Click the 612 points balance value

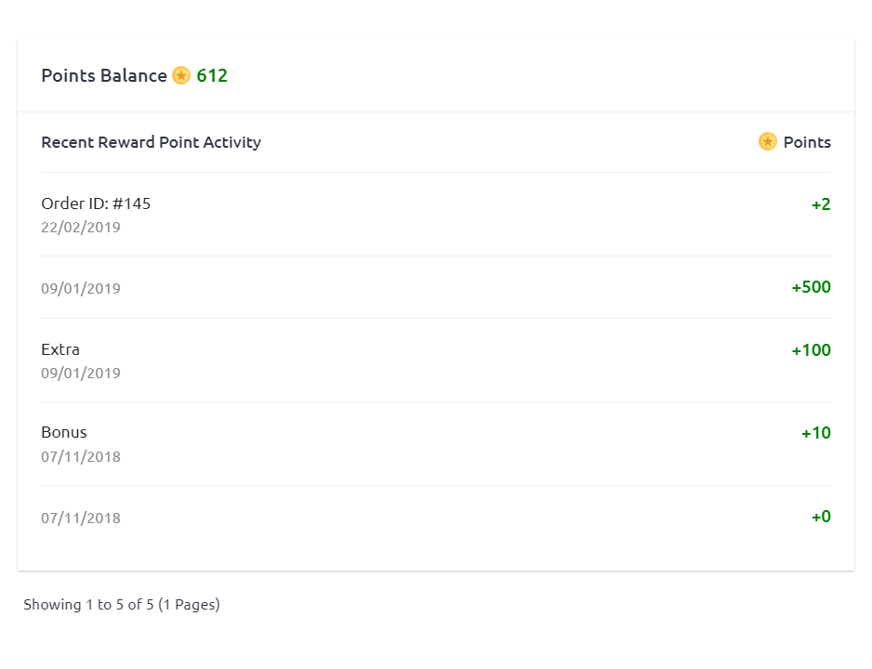pos(212,75)
